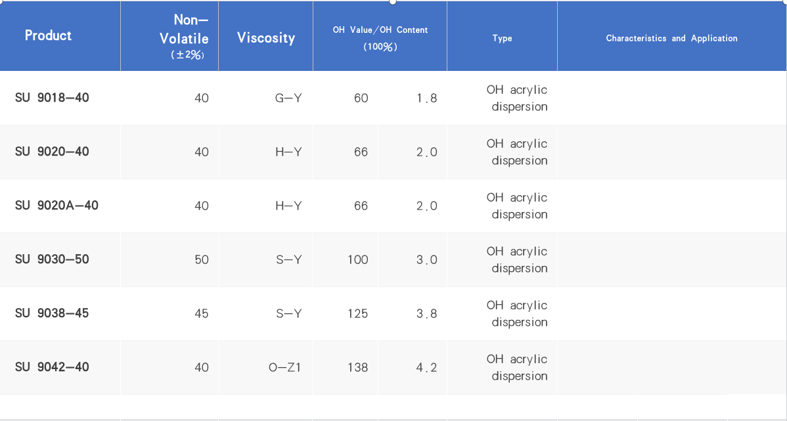The width and height of the screenshot is (787, 421).
Task: Select product SU 9018-40
Action: pos(52,98)
